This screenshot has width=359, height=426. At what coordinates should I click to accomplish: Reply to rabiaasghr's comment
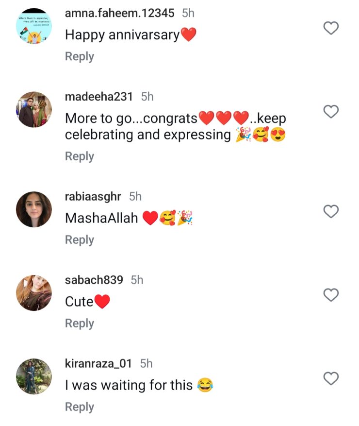[x=80, y=240]
